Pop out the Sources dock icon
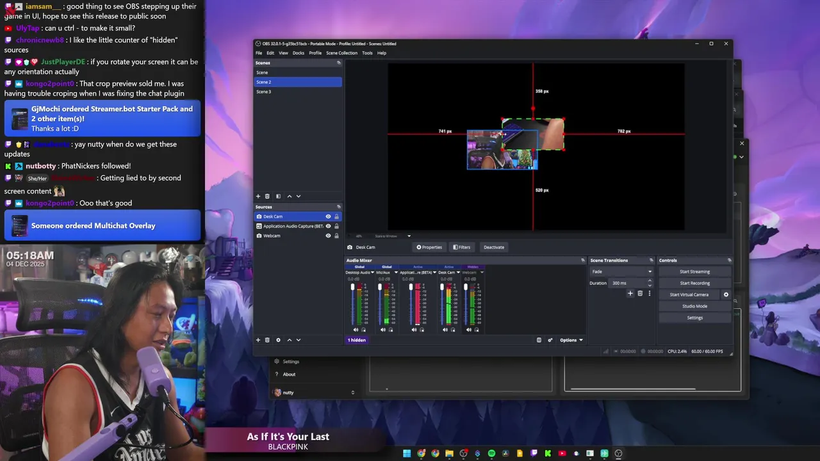This screenshot has width=820, height=461. 339,207
